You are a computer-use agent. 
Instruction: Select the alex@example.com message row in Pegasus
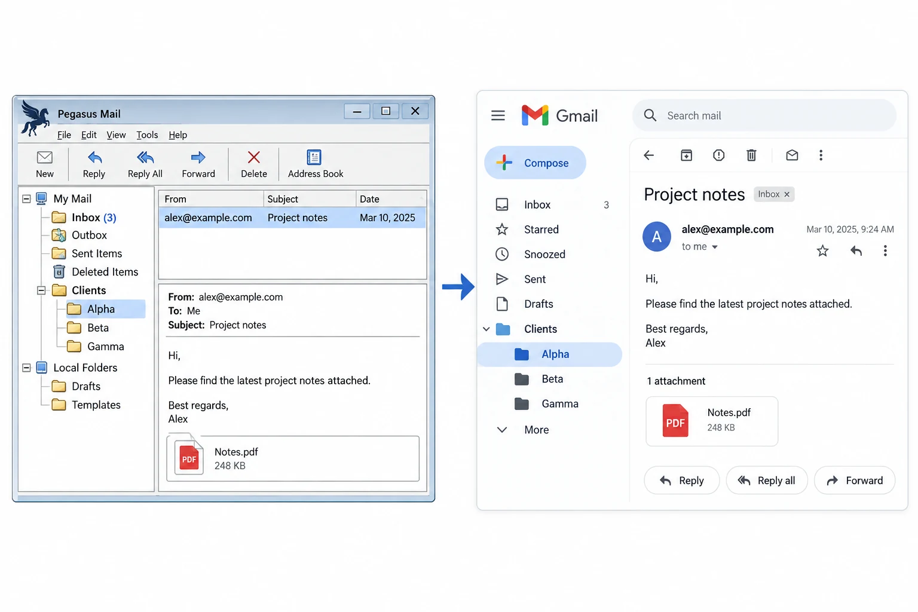click(292, 218)
